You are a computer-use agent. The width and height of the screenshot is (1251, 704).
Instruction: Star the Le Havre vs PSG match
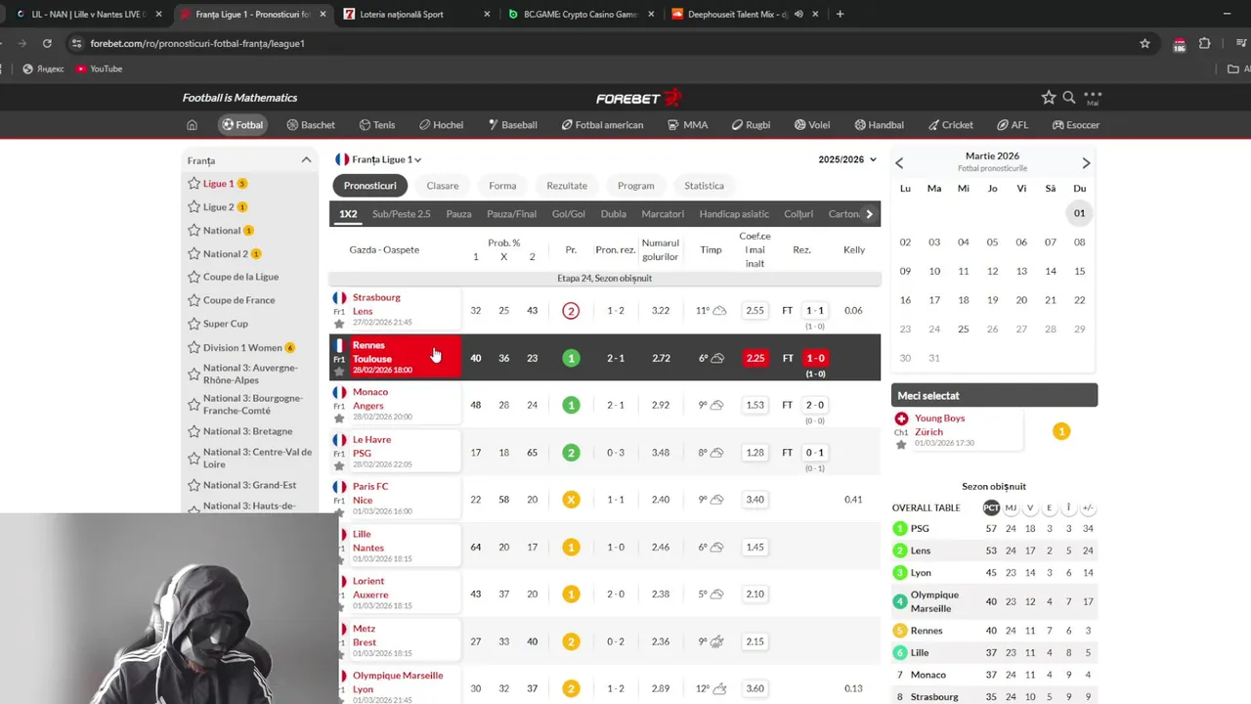coord(339,466)
